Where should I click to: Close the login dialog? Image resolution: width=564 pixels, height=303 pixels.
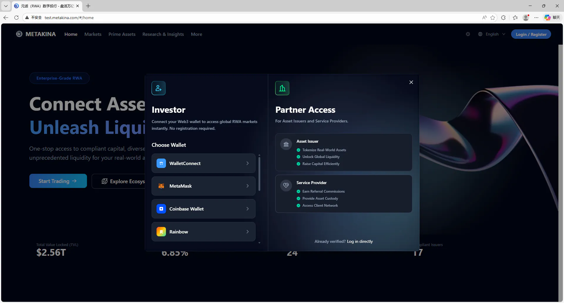pos(411,82)
